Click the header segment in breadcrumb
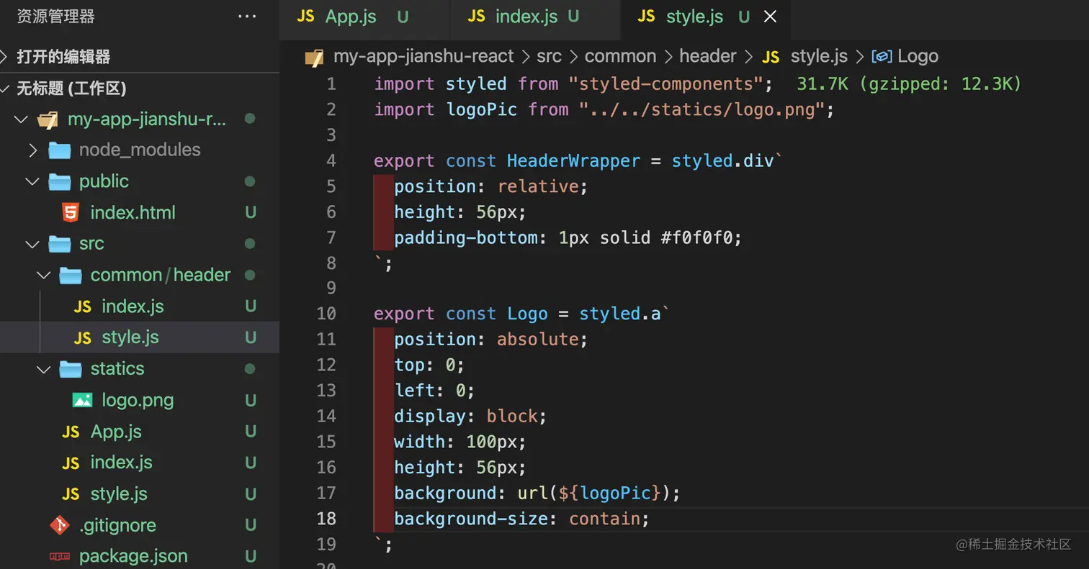 tap(707, 56)
